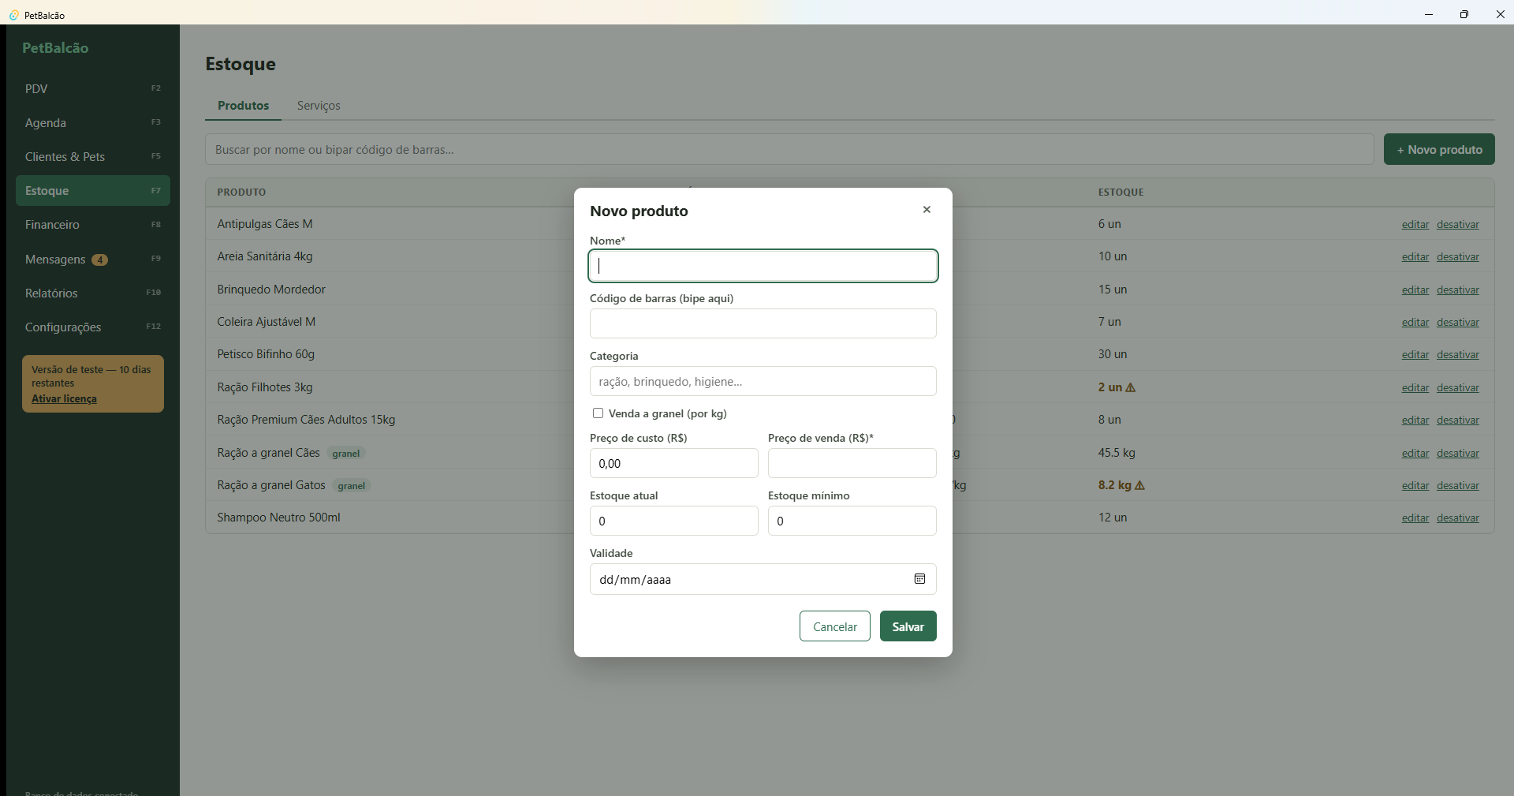Edit the Antipulgas Cães M product
The image size is (1514, 796).
click(x=1415, y=224)
